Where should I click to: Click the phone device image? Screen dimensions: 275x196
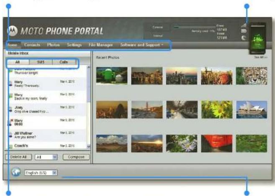point(257,38)
